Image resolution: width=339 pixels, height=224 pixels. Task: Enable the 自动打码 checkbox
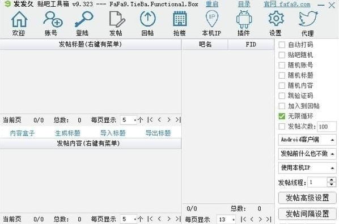[282, 45]
